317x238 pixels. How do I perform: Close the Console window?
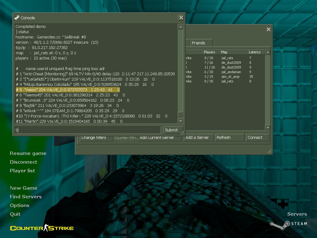(x=181, y=18)
